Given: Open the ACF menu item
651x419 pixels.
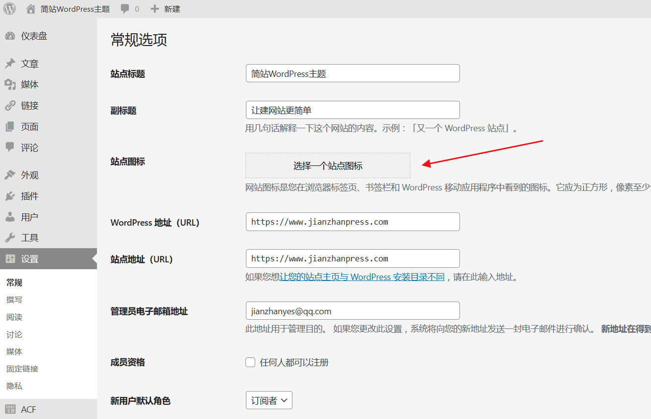Looking at the screenshot, I should (x=48, y=409).
